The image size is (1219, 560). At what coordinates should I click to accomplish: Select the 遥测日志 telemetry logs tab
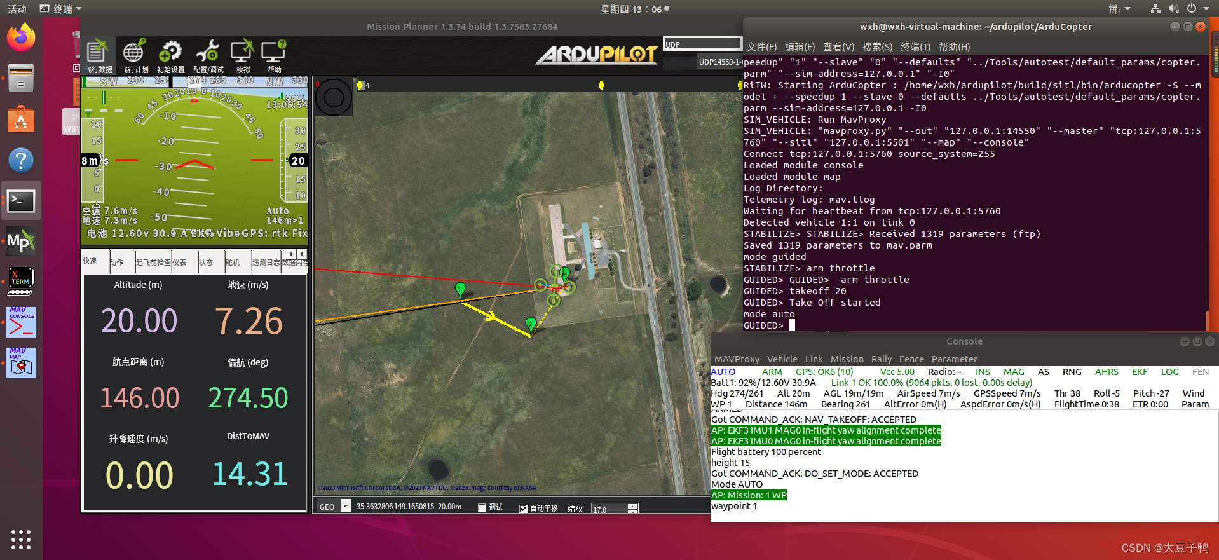click(x=266, y=262)
